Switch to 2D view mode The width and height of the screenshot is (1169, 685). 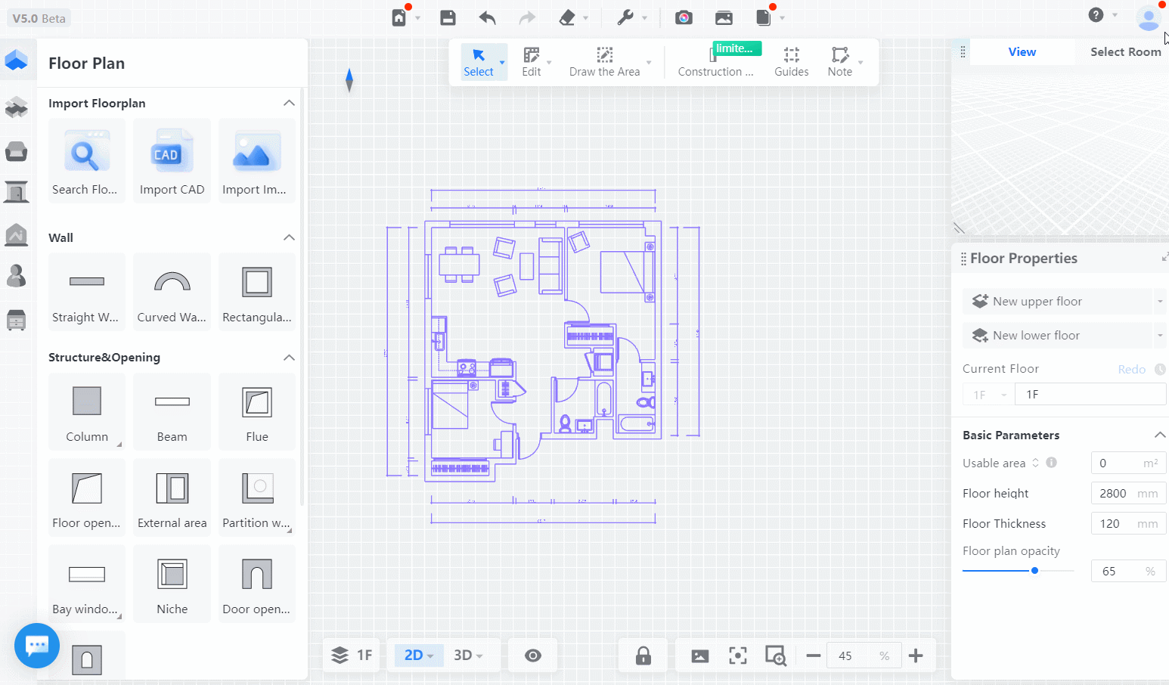(414, 656)
